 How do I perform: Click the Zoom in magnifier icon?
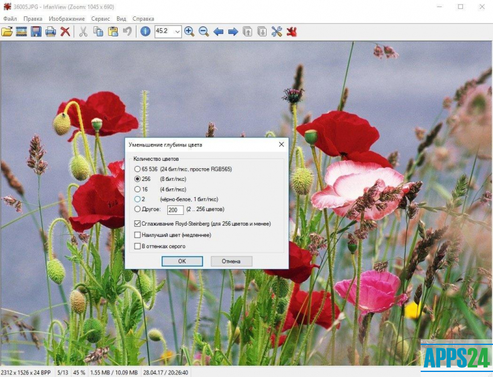tap(189, 31)
